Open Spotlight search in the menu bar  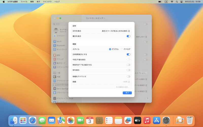177,2
